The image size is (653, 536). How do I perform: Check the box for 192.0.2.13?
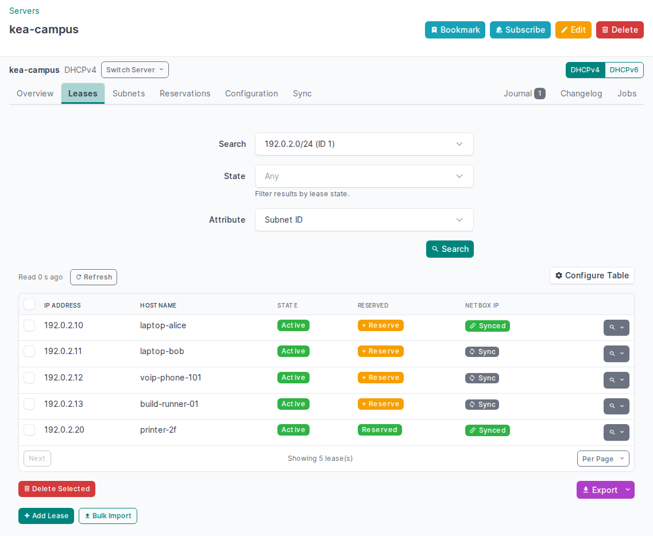(x=29, y=403)
